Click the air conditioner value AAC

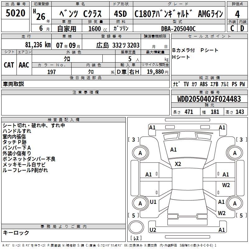pyautogui.click(x=24, y=65)
